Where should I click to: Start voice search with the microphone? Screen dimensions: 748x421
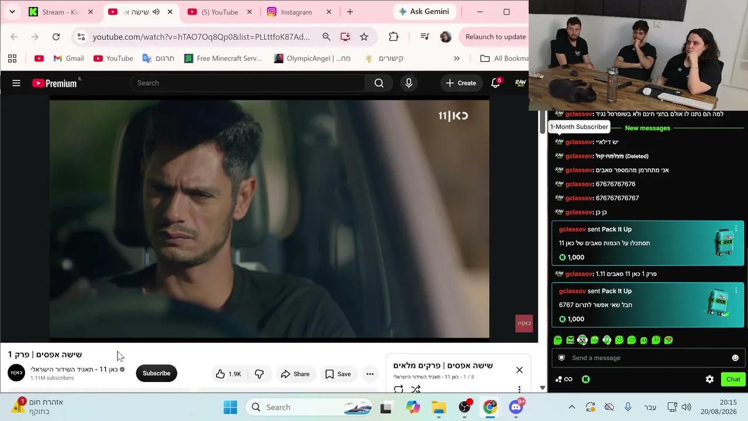click(x=409, y=83)
